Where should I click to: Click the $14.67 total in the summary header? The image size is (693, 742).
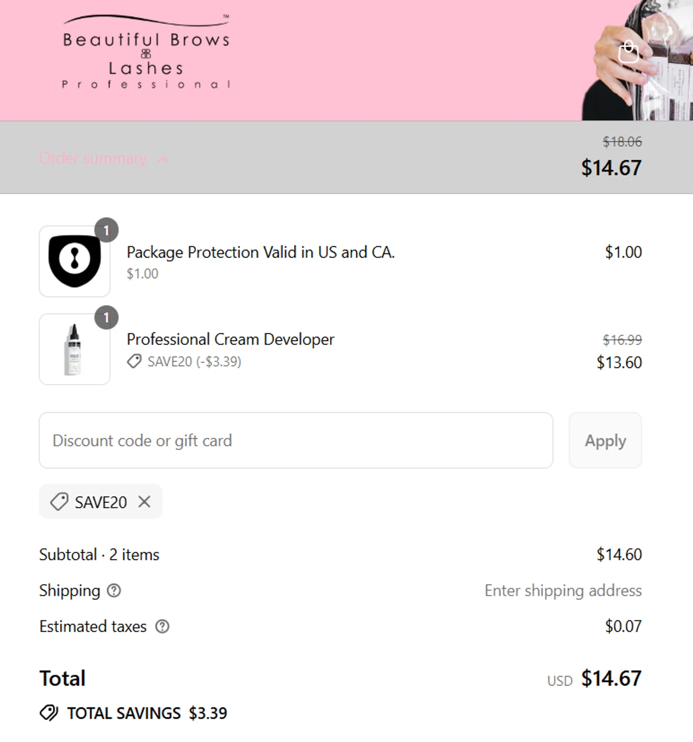click(611, 168)
